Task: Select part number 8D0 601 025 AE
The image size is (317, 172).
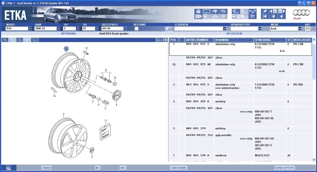Action: [198, 64]
